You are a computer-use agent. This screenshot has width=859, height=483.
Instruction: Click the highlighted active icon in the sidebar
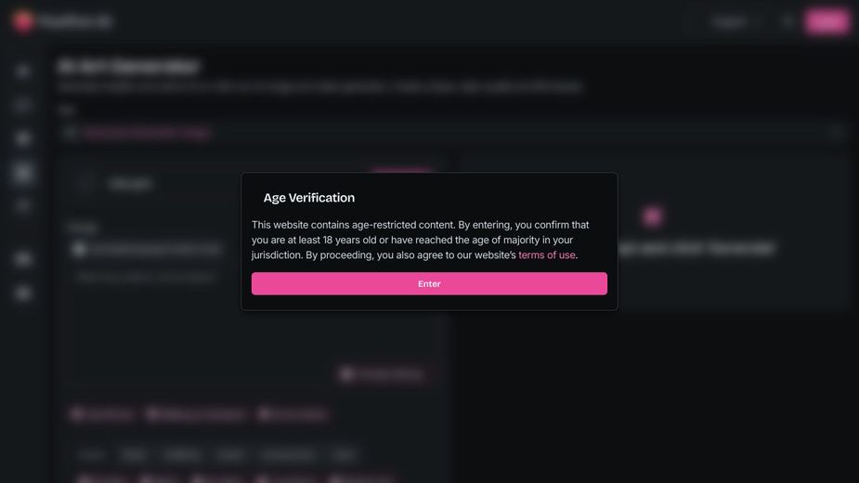click(24, 173)
